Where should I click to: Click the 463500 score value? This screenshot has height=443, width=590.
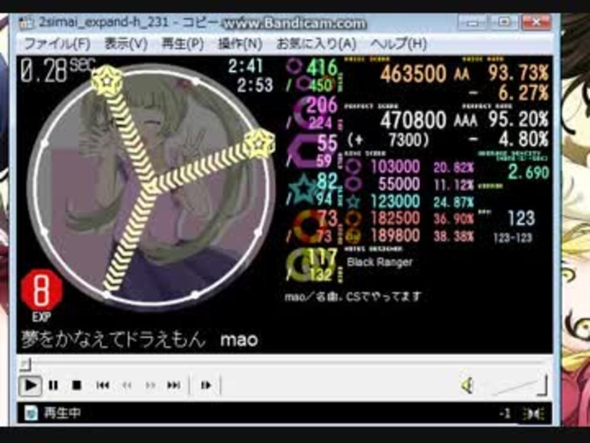coord(413,73)
